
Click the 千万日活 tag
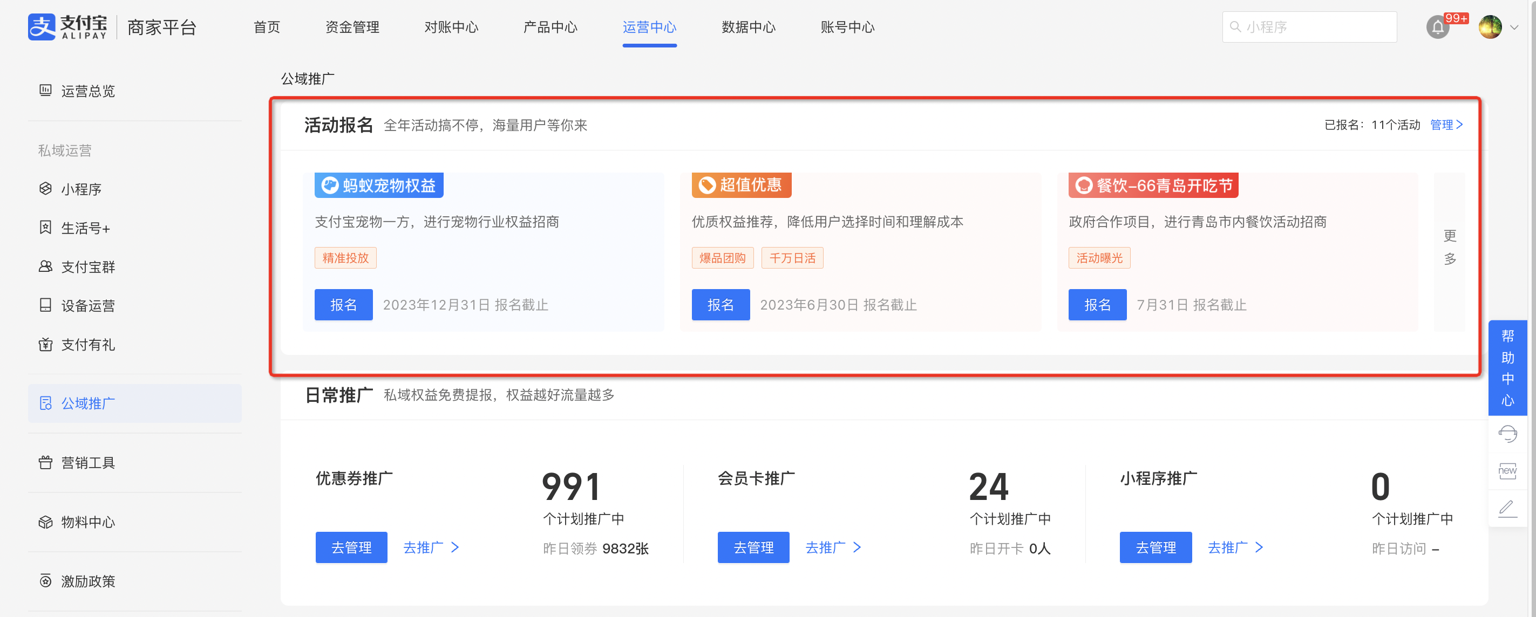pyautogui.click(x=792, y=257)
